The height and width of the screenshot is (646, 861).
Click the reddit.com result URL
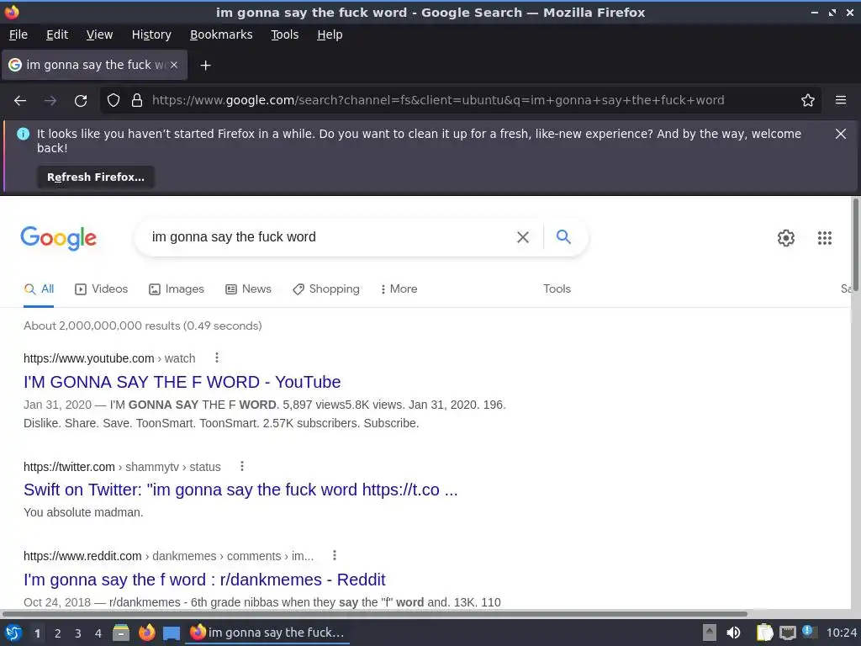coord(168,556)
